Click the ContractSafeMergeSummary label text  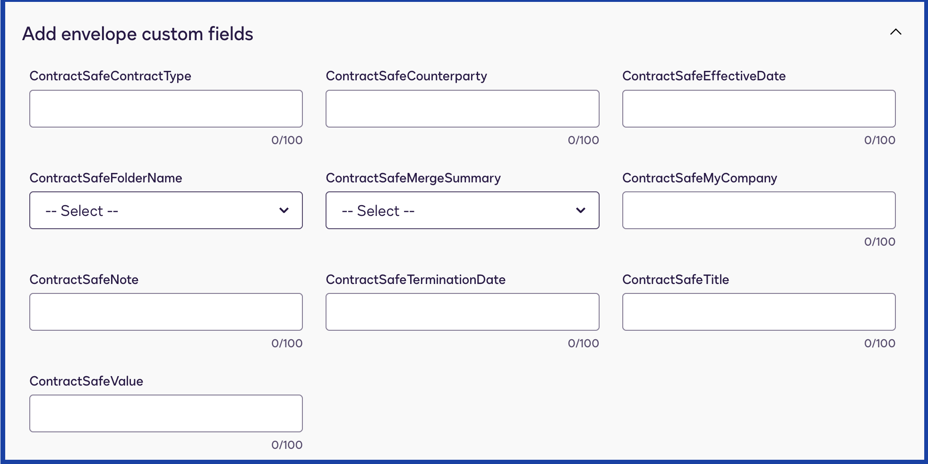[x=413, y=178]
